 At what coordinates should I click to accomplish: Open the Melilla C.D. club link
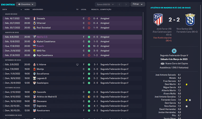tap(42, 37)
